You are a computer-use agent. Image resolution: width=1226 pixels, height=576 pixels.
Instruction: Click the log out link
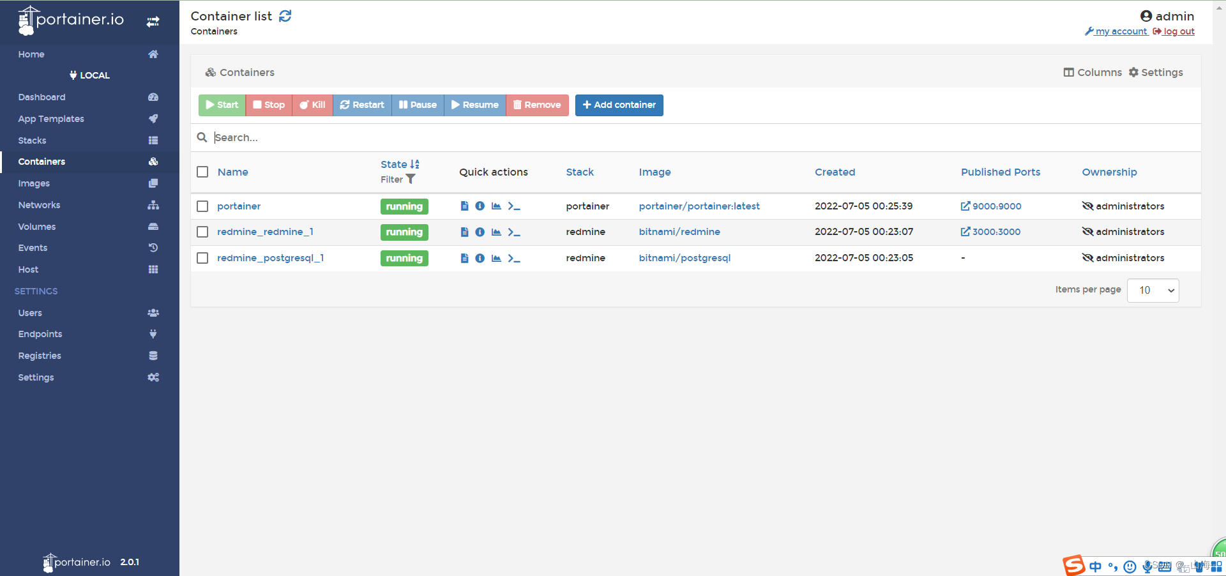click(1174, 31)
